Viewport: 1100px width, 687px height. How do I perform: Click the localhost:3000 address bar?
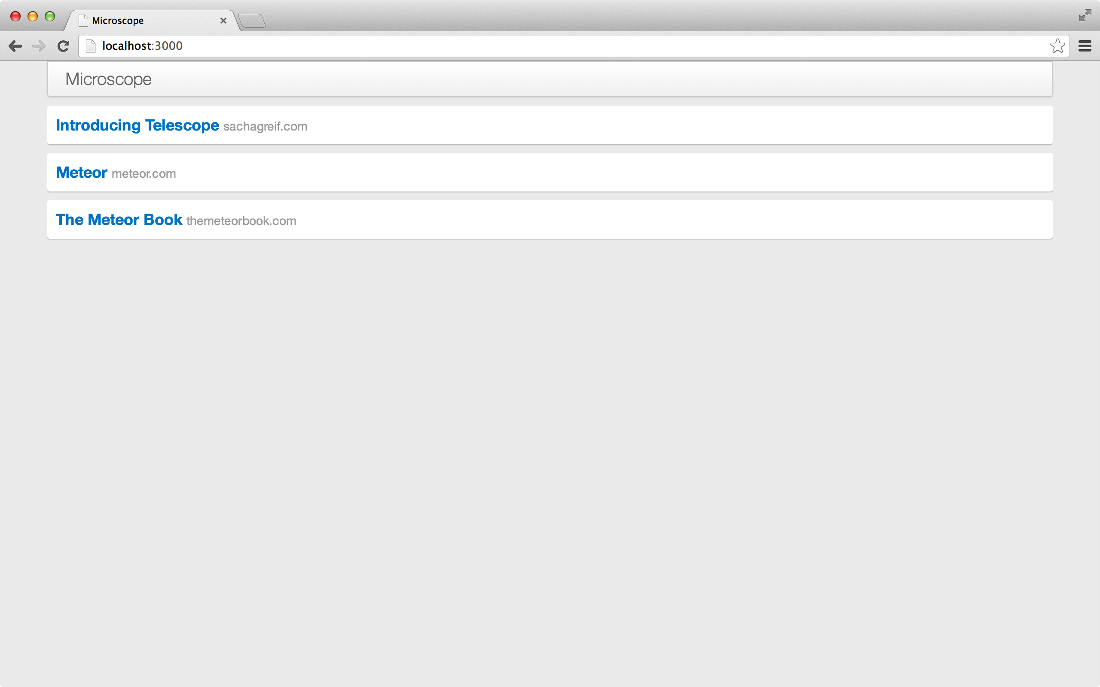coord(545,46)
